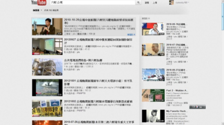Open sidebar thumbnail of the flag video
Viewport: 224px width, 125px height.
point(153,29)
